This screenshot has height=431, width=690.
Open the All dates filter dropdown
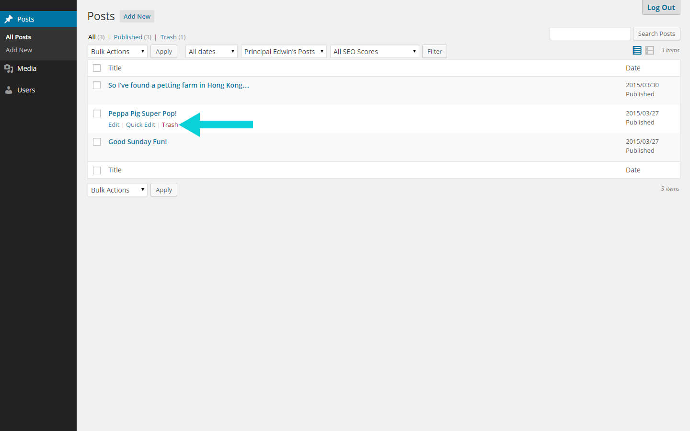tap(211, 51)
